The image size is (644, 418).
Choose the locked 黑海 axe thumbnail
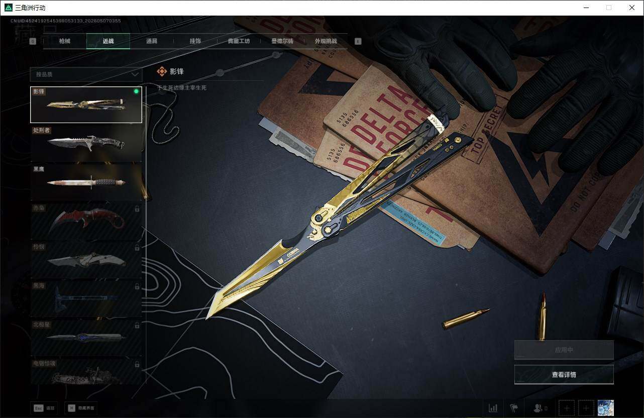(x=86, y=299)
